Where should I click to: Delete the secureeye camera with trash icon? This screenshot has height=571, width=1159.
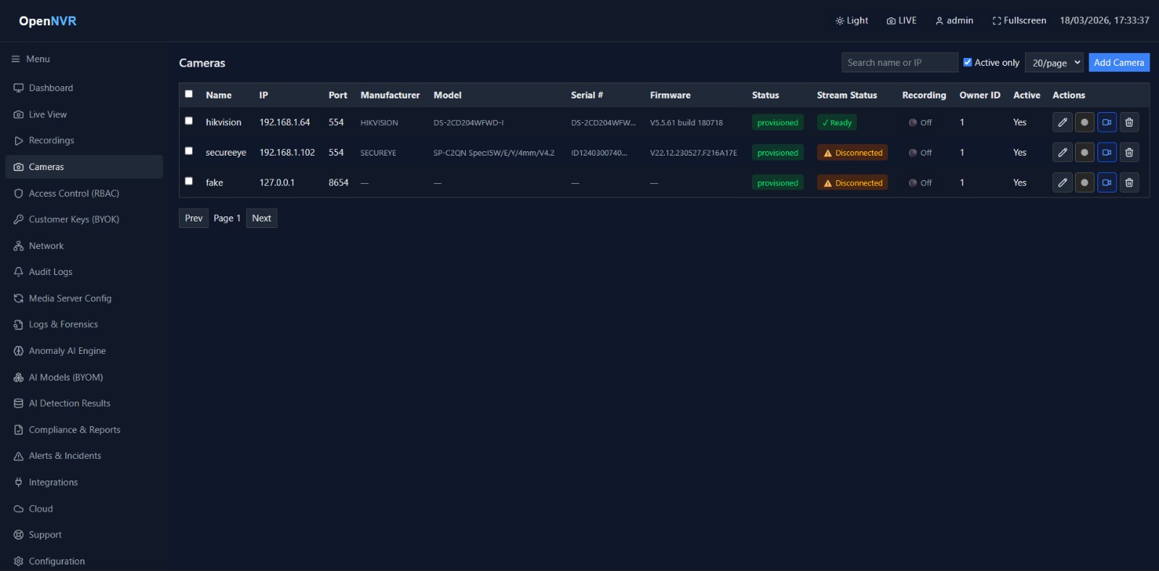pyautogui.click(x=1129, y=153)
